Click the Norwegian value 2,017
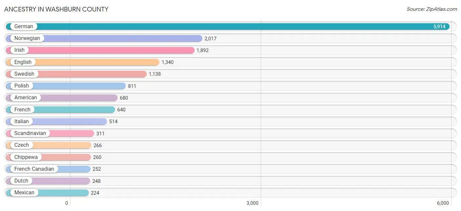The height and width of the screenshot is (211, 461). (x=210, y=39)
